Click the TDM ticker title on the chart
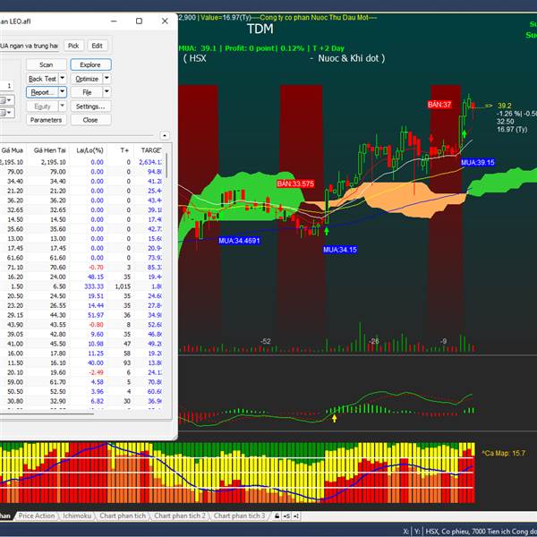Image resolution: width=537 pixels, height=537 pixels. tap(260, 30)
